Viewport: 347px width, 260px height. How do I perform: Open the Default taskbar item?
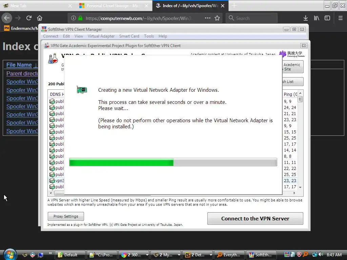pyautogui.click(x=70, y=255)
